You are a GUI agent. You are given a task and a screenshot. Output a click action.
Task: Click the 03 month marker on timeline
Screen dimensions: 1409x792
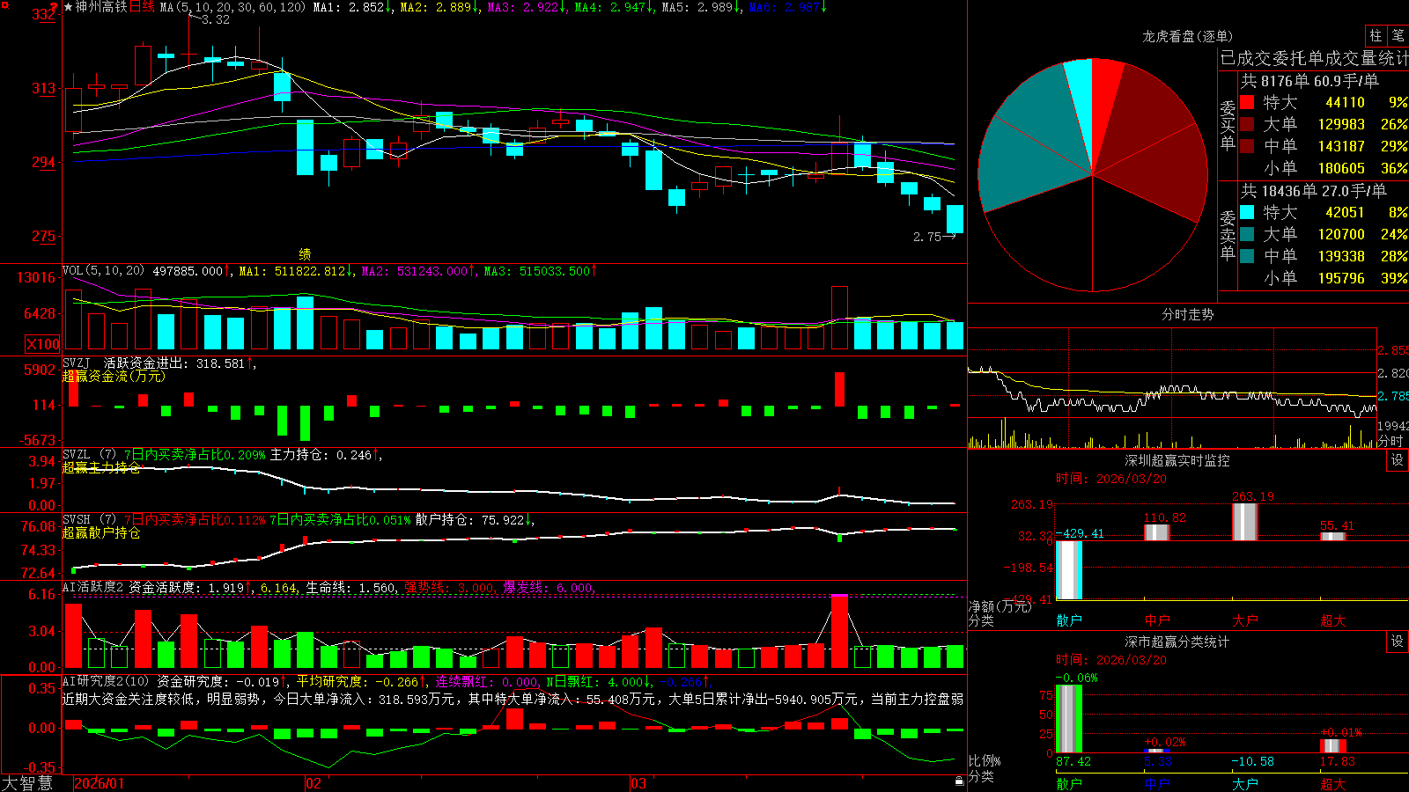(x=638, y=783)
